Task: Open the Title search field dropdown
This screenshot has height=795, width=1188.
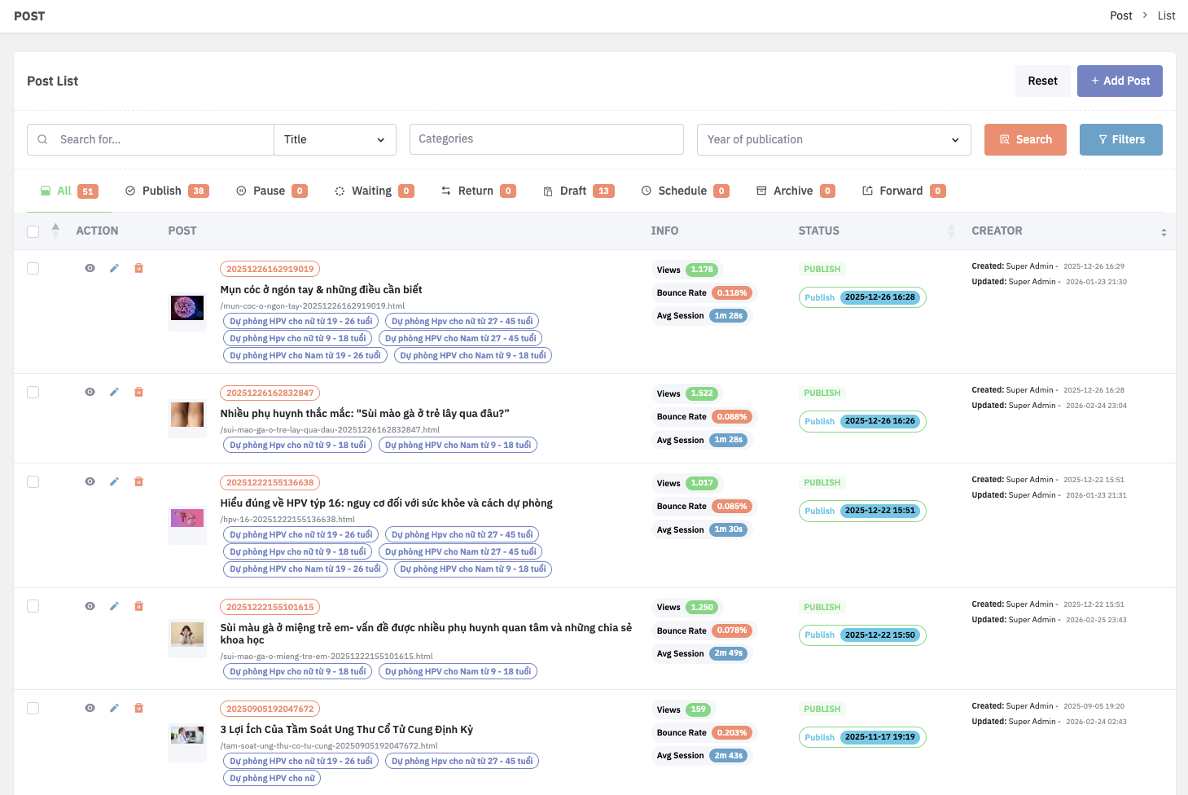Action: (x=335, y=139)
